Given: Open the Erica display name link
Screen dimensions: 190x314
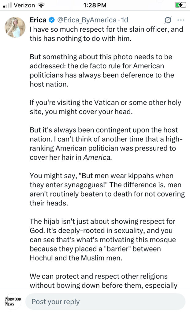Looking at the screenshot, I should tap(38, 20).
